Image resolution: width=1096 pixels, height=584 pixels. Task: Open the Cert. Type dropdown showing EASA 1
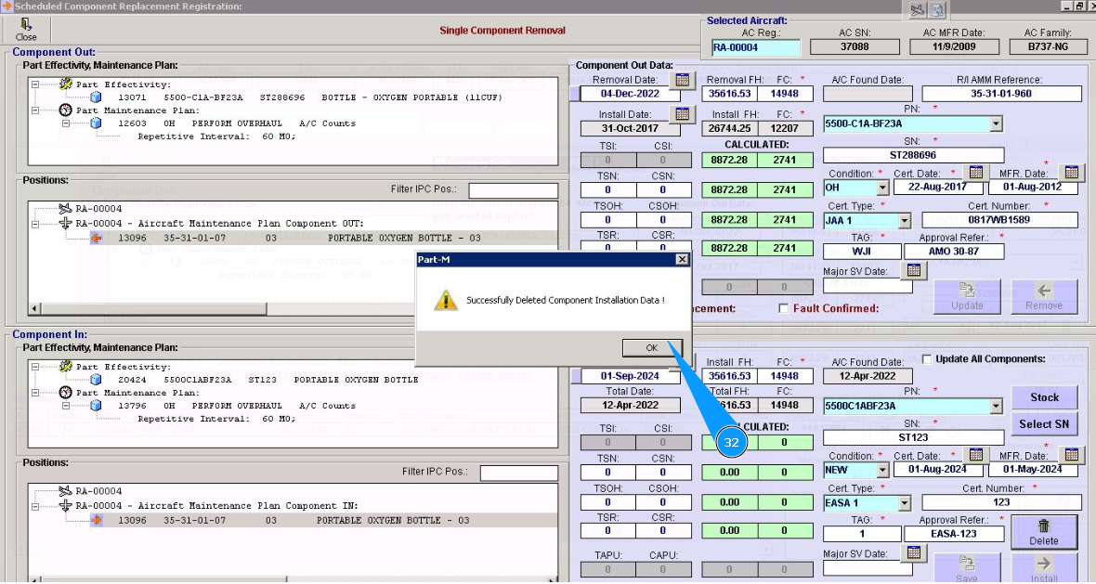point(904,503)
